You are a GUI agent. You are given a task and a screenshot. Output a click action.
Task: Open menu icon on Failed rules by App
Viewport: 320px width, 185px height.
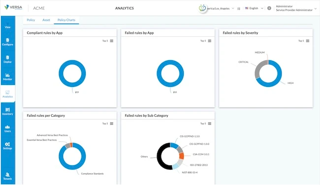(210, 41)
